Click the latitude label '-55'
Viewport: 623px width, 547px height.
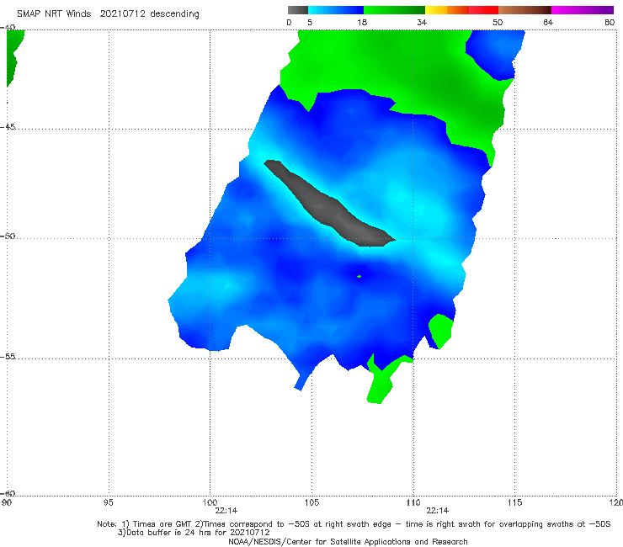click(8, 356)
